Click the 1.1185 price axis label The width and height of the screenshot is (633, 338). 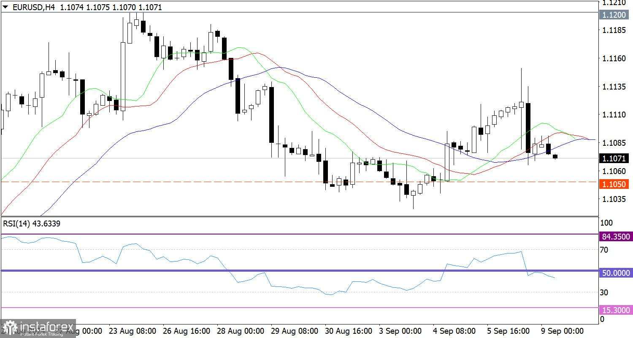614,30
